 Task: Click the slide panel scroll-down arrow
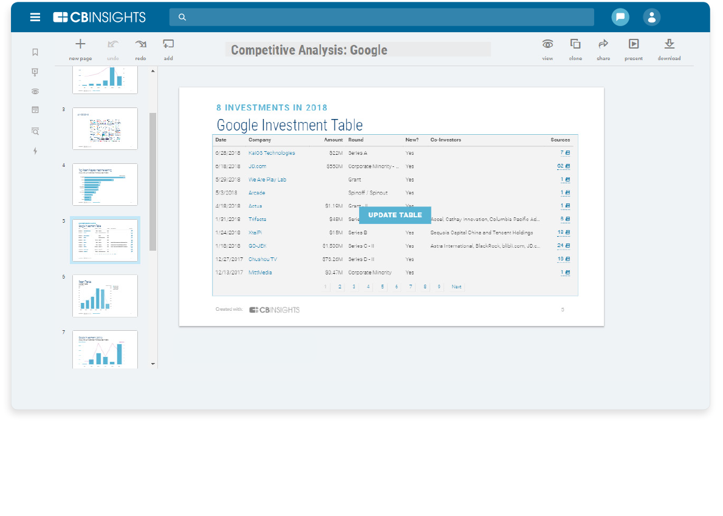[153, 364]
